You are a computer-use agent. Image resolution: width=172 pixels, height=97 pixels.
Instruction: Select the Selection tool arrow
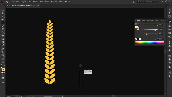3,10
